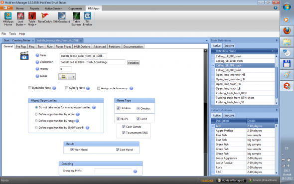Pin the Note Definitions panel
294x184 pixels.
[277, 40]
